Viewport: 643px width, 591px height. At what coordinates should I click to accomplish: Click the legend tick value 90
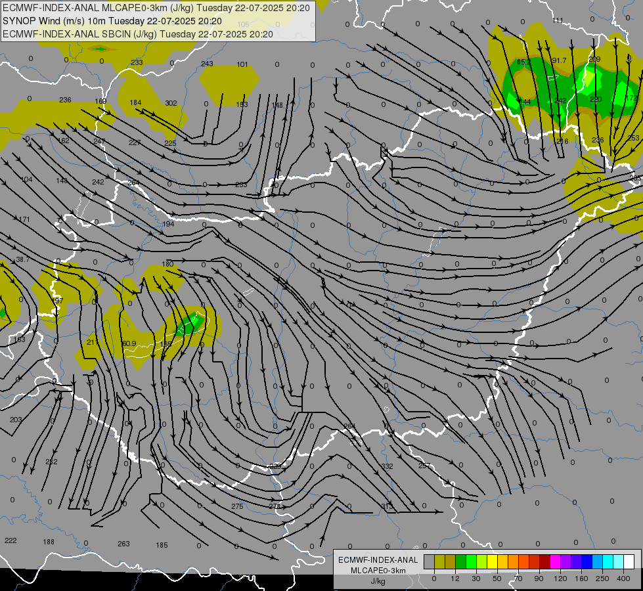(x=539, y=579)
